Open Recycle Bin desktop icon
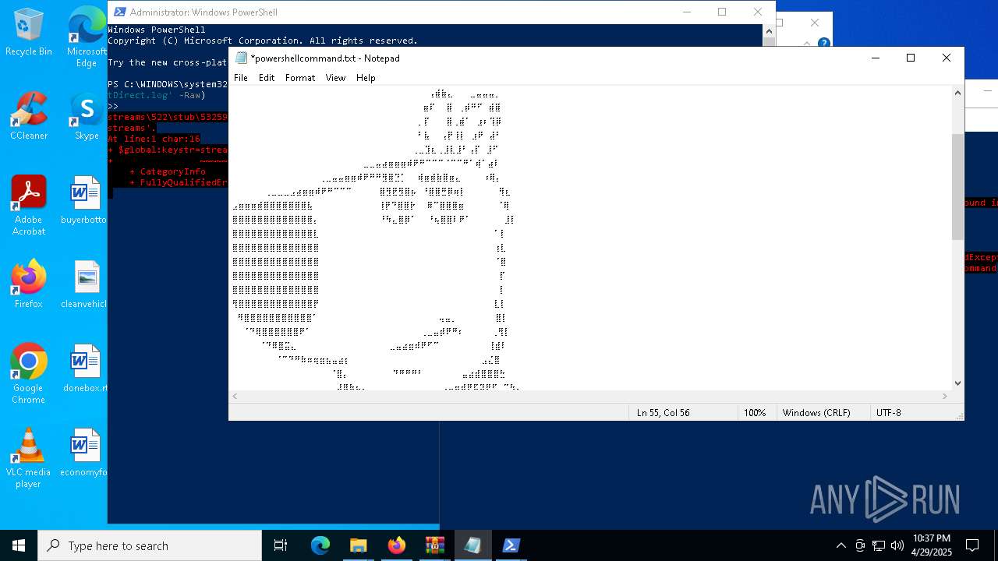 [29, 32]
